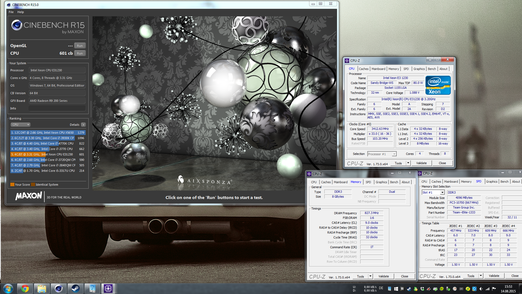
Task: Click Validate in top CPU-Z window
Action: [421, 163]
